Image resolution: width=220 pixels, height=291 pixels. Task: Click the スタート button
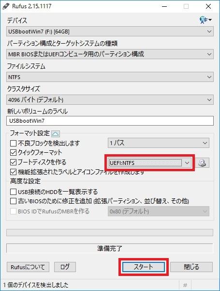pos(144,267)
